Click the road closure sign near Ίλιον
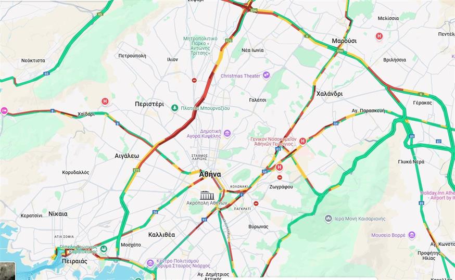This screenshot has height=280, width=455. [194, 80]
